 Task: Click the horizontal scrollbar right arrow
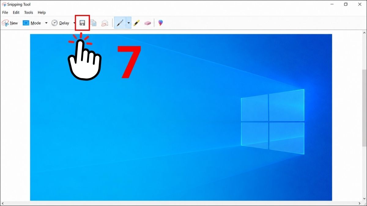(359, 203)
